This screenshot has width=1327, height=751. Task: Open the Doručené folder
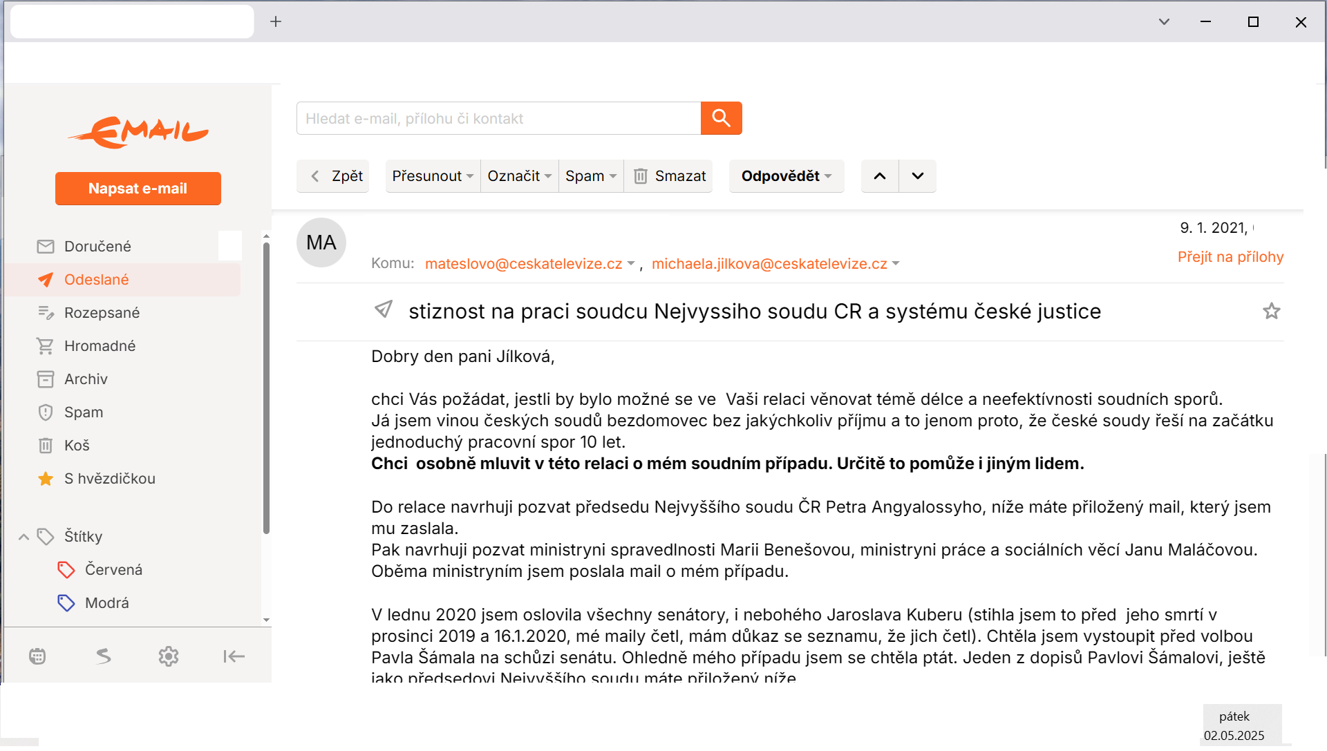[122, 247]
